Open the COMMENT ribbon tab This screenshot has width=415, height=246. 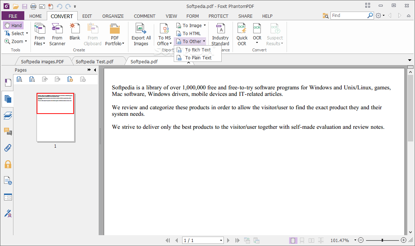144,16
